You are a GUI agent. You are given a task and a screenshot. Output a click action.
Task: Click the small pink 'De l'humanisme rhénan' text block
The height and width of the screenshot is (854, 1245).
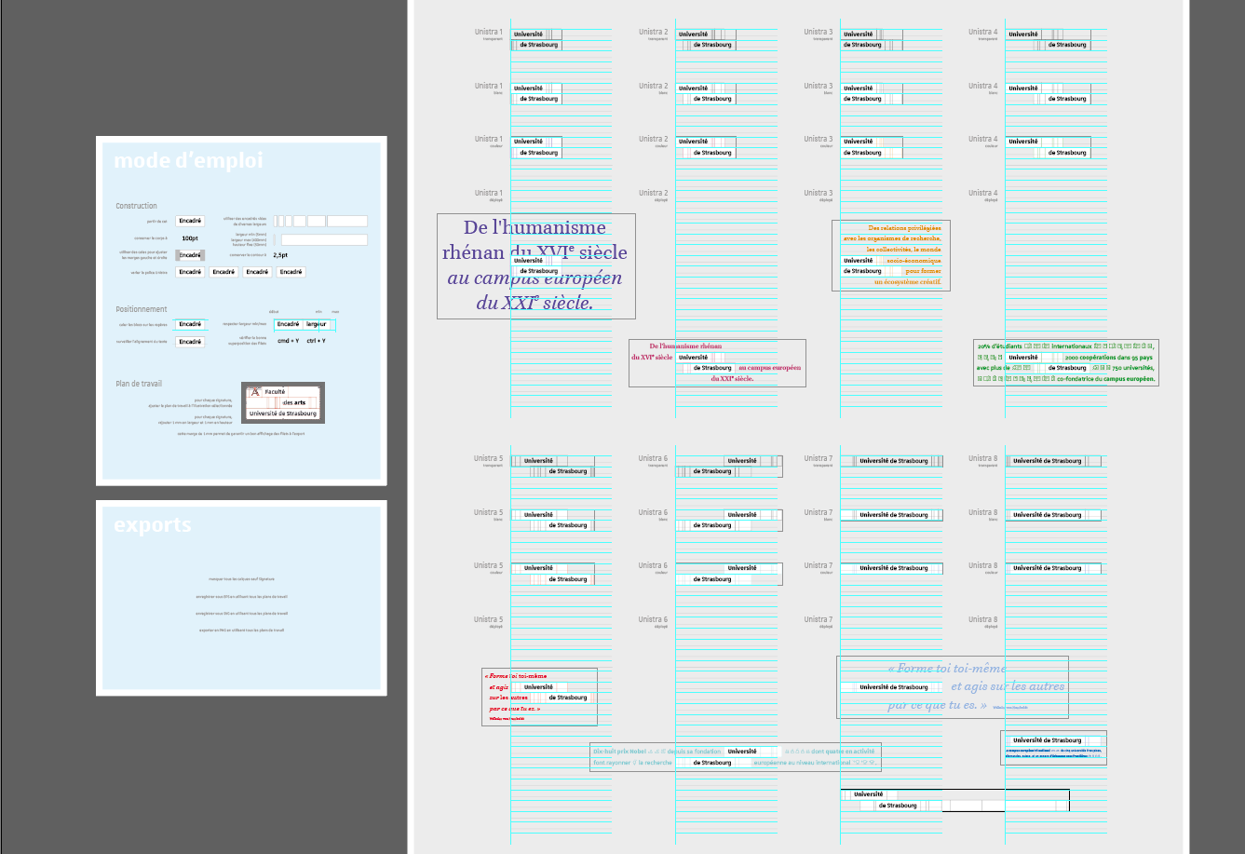717,363
